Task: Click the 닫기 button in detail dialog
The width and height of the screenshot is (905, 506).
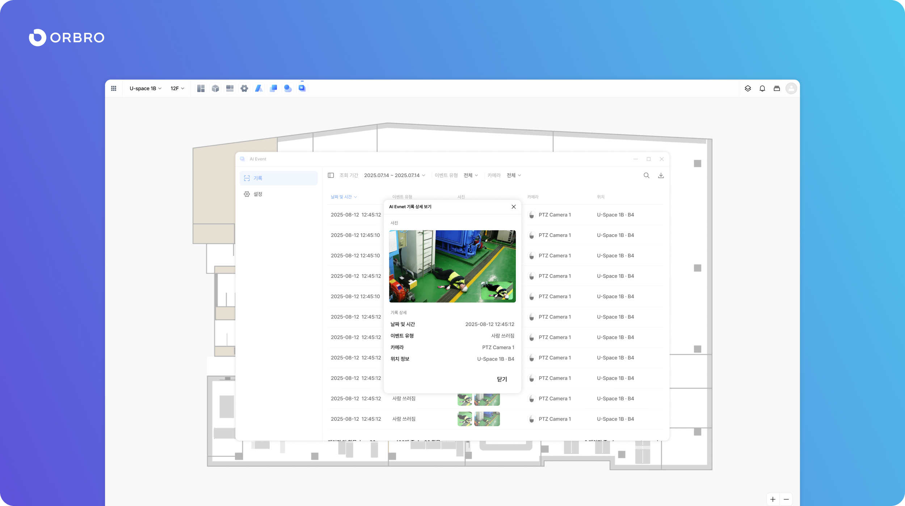Action: [x=502, y=379]
